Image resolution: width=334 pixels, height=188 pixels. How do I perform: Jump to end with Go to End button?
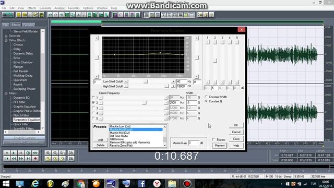pyautogui.click(x=28, y=158)
